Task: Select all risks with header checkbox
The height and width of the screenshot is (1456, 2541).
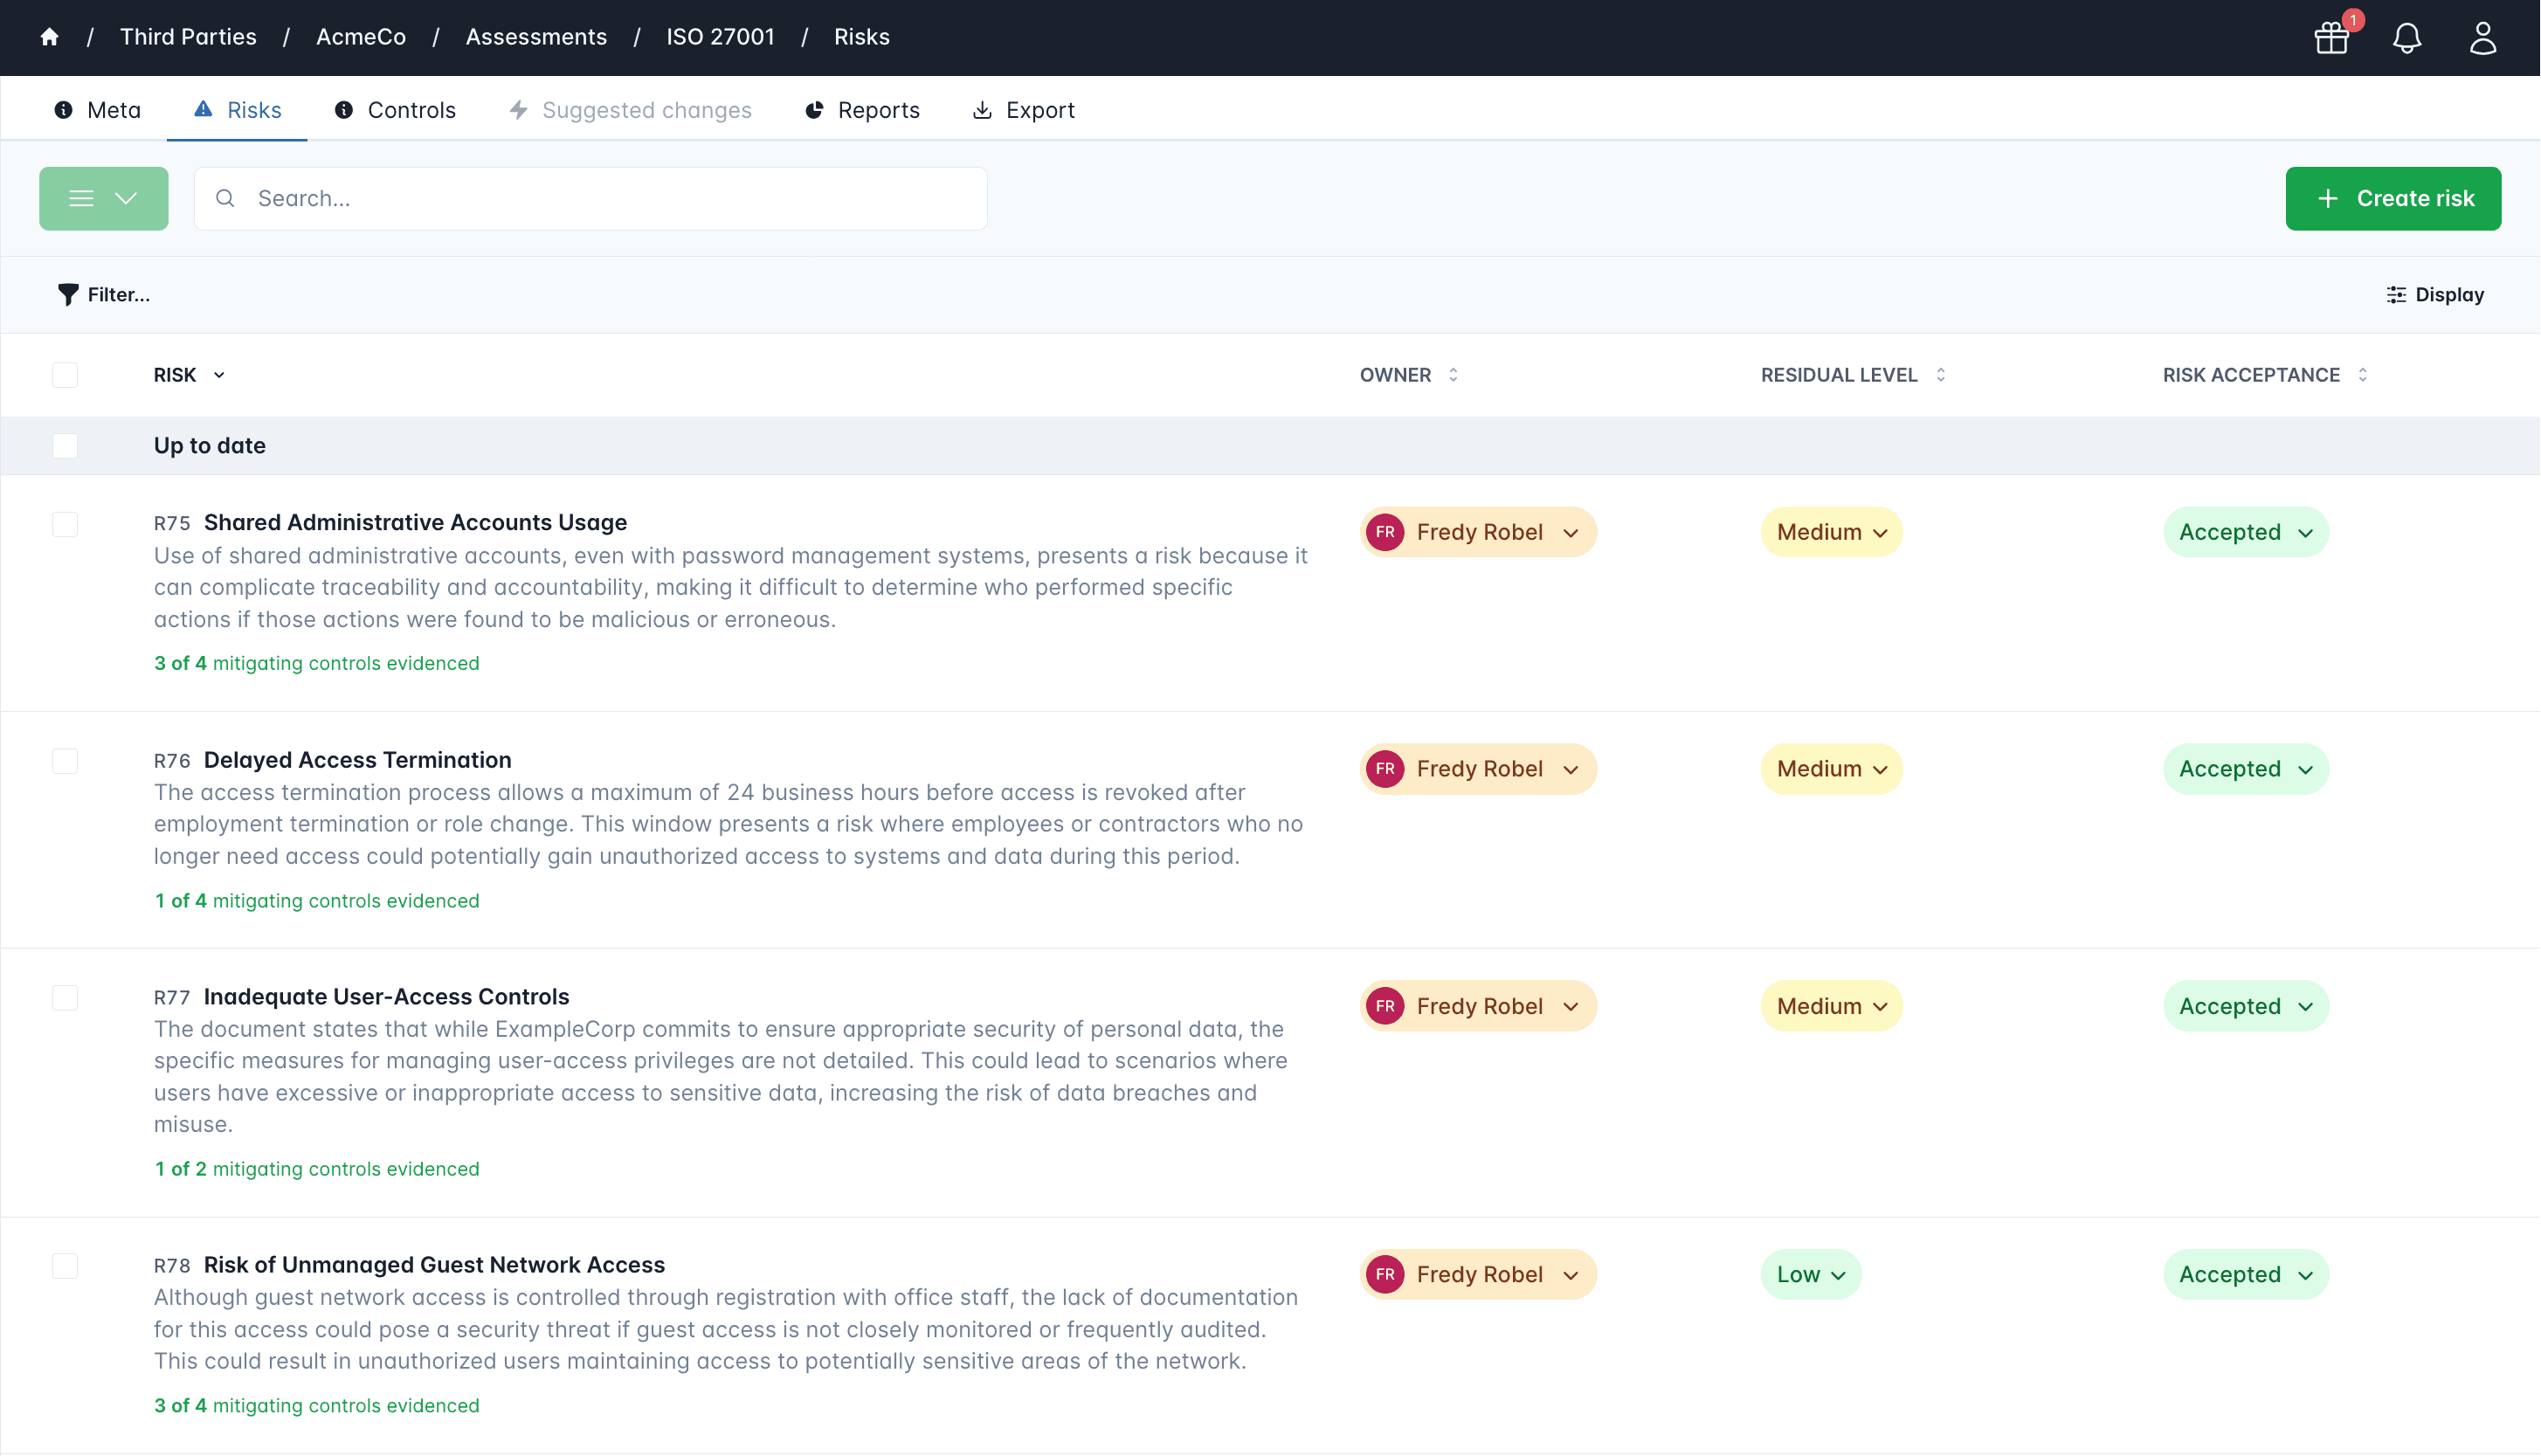Action: point(65,375)
